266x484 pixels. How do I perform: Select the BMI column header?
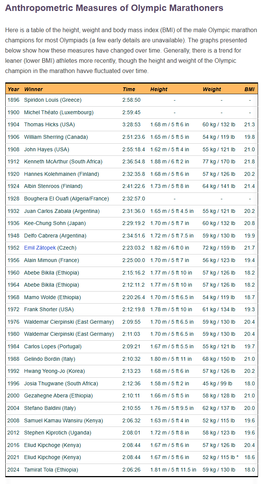249,89
